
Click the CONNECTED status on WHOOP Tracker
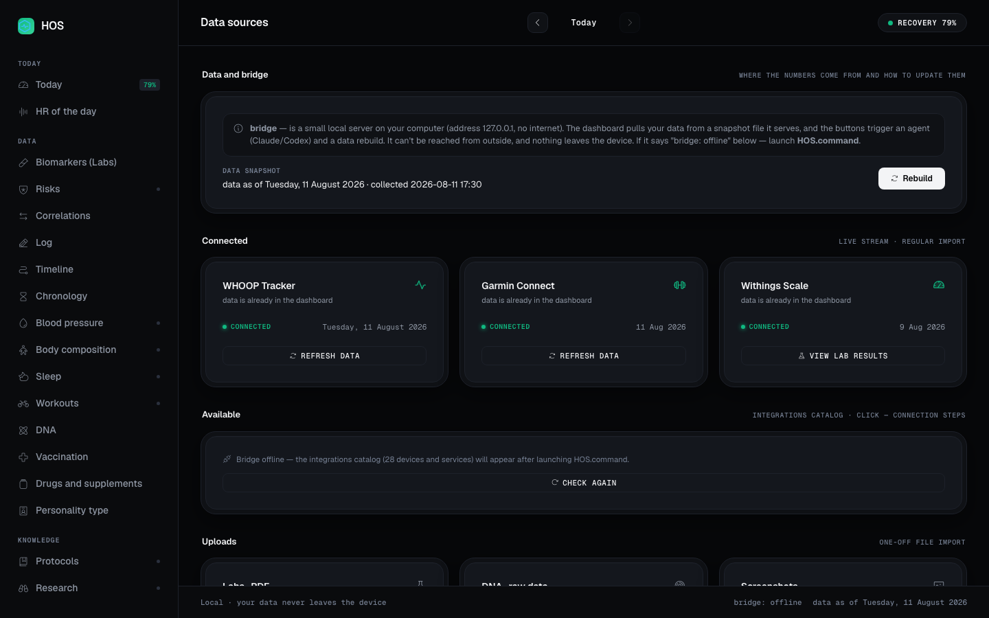tap(247, 327)
